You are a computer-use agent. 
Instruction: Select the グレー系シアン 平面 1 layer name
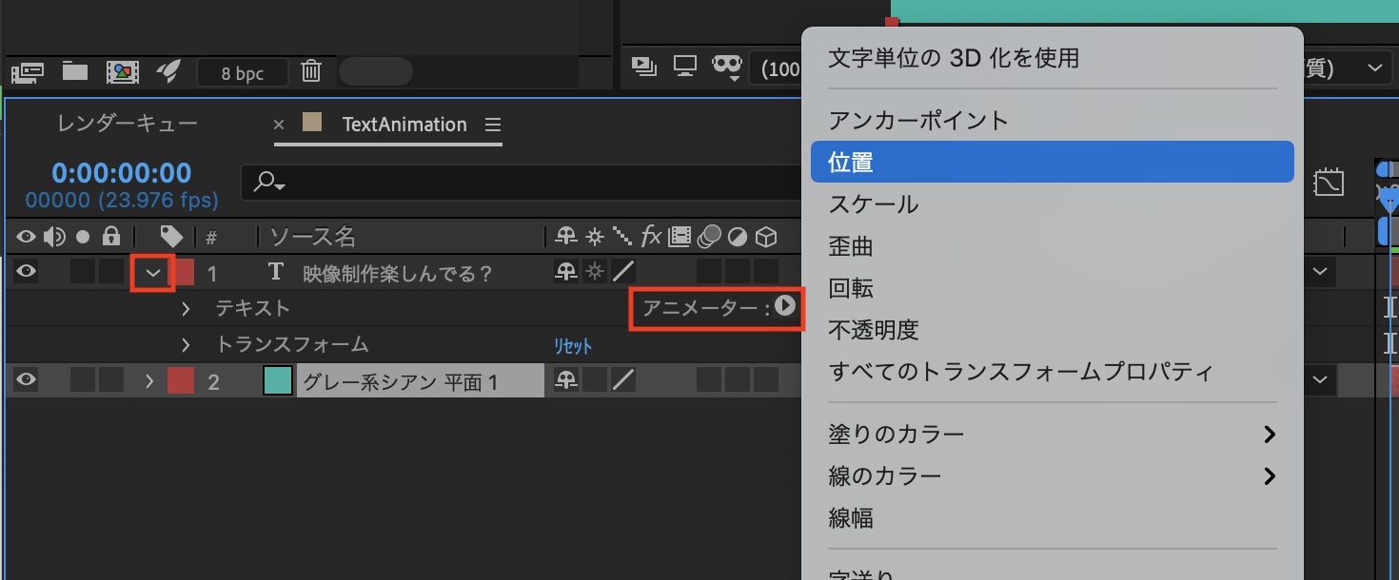point(402,382)
